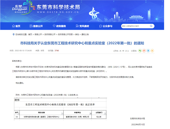Click the 首页 home icon in navigation bar

(13, 26)
